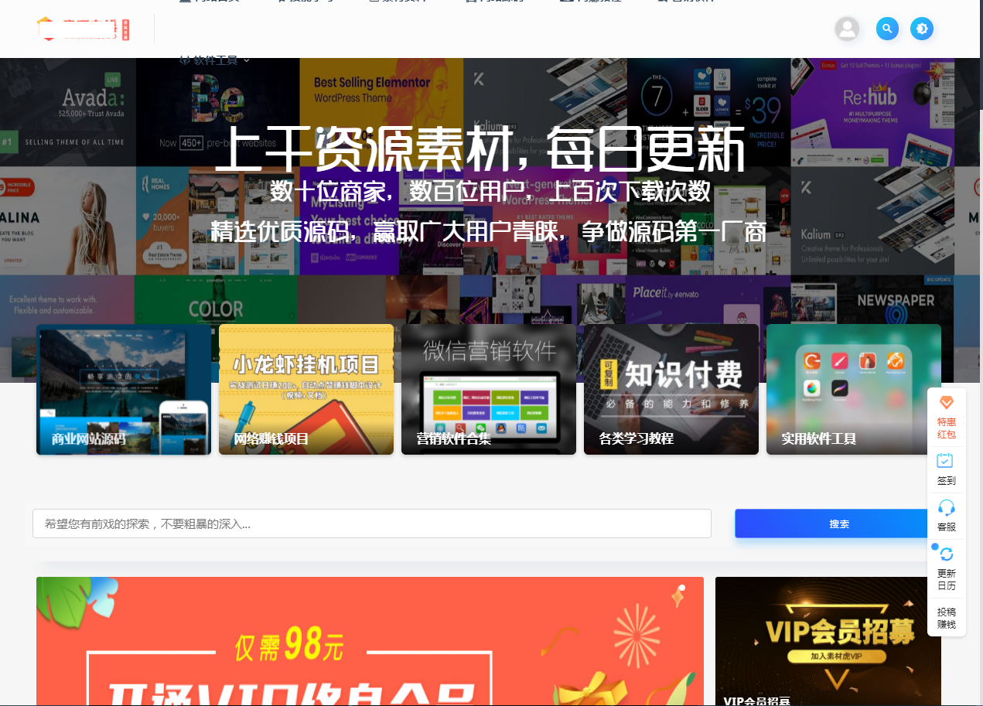The width and height of the screenshot is (983, 706).
Task: Open the search icon in the header
Action: (x=887, y=29)
